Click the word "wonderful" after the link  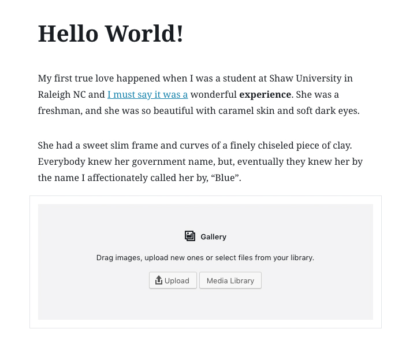pos(214,94)
